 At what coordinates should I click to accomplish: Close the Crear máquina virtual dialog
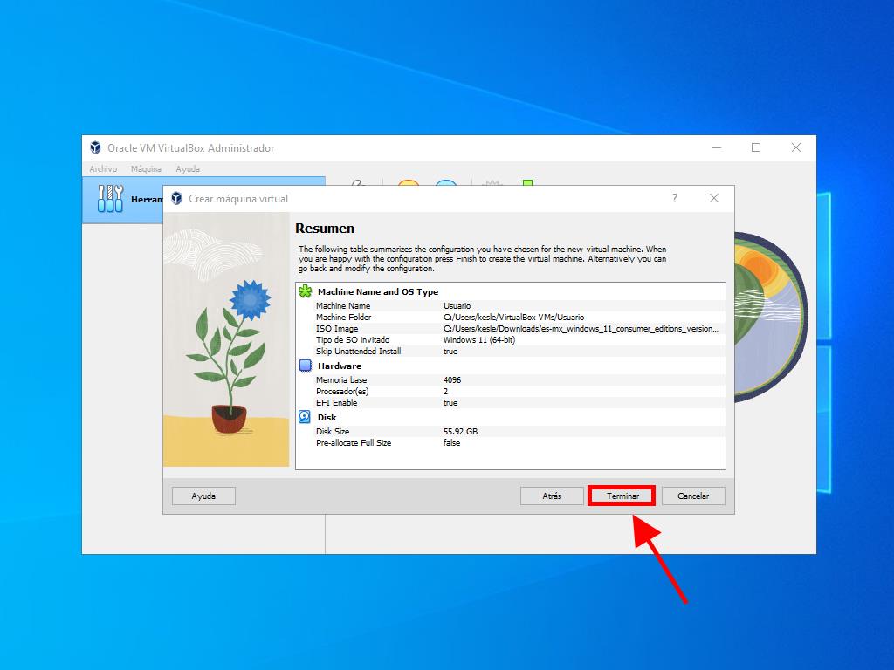(x=714, y=199)
